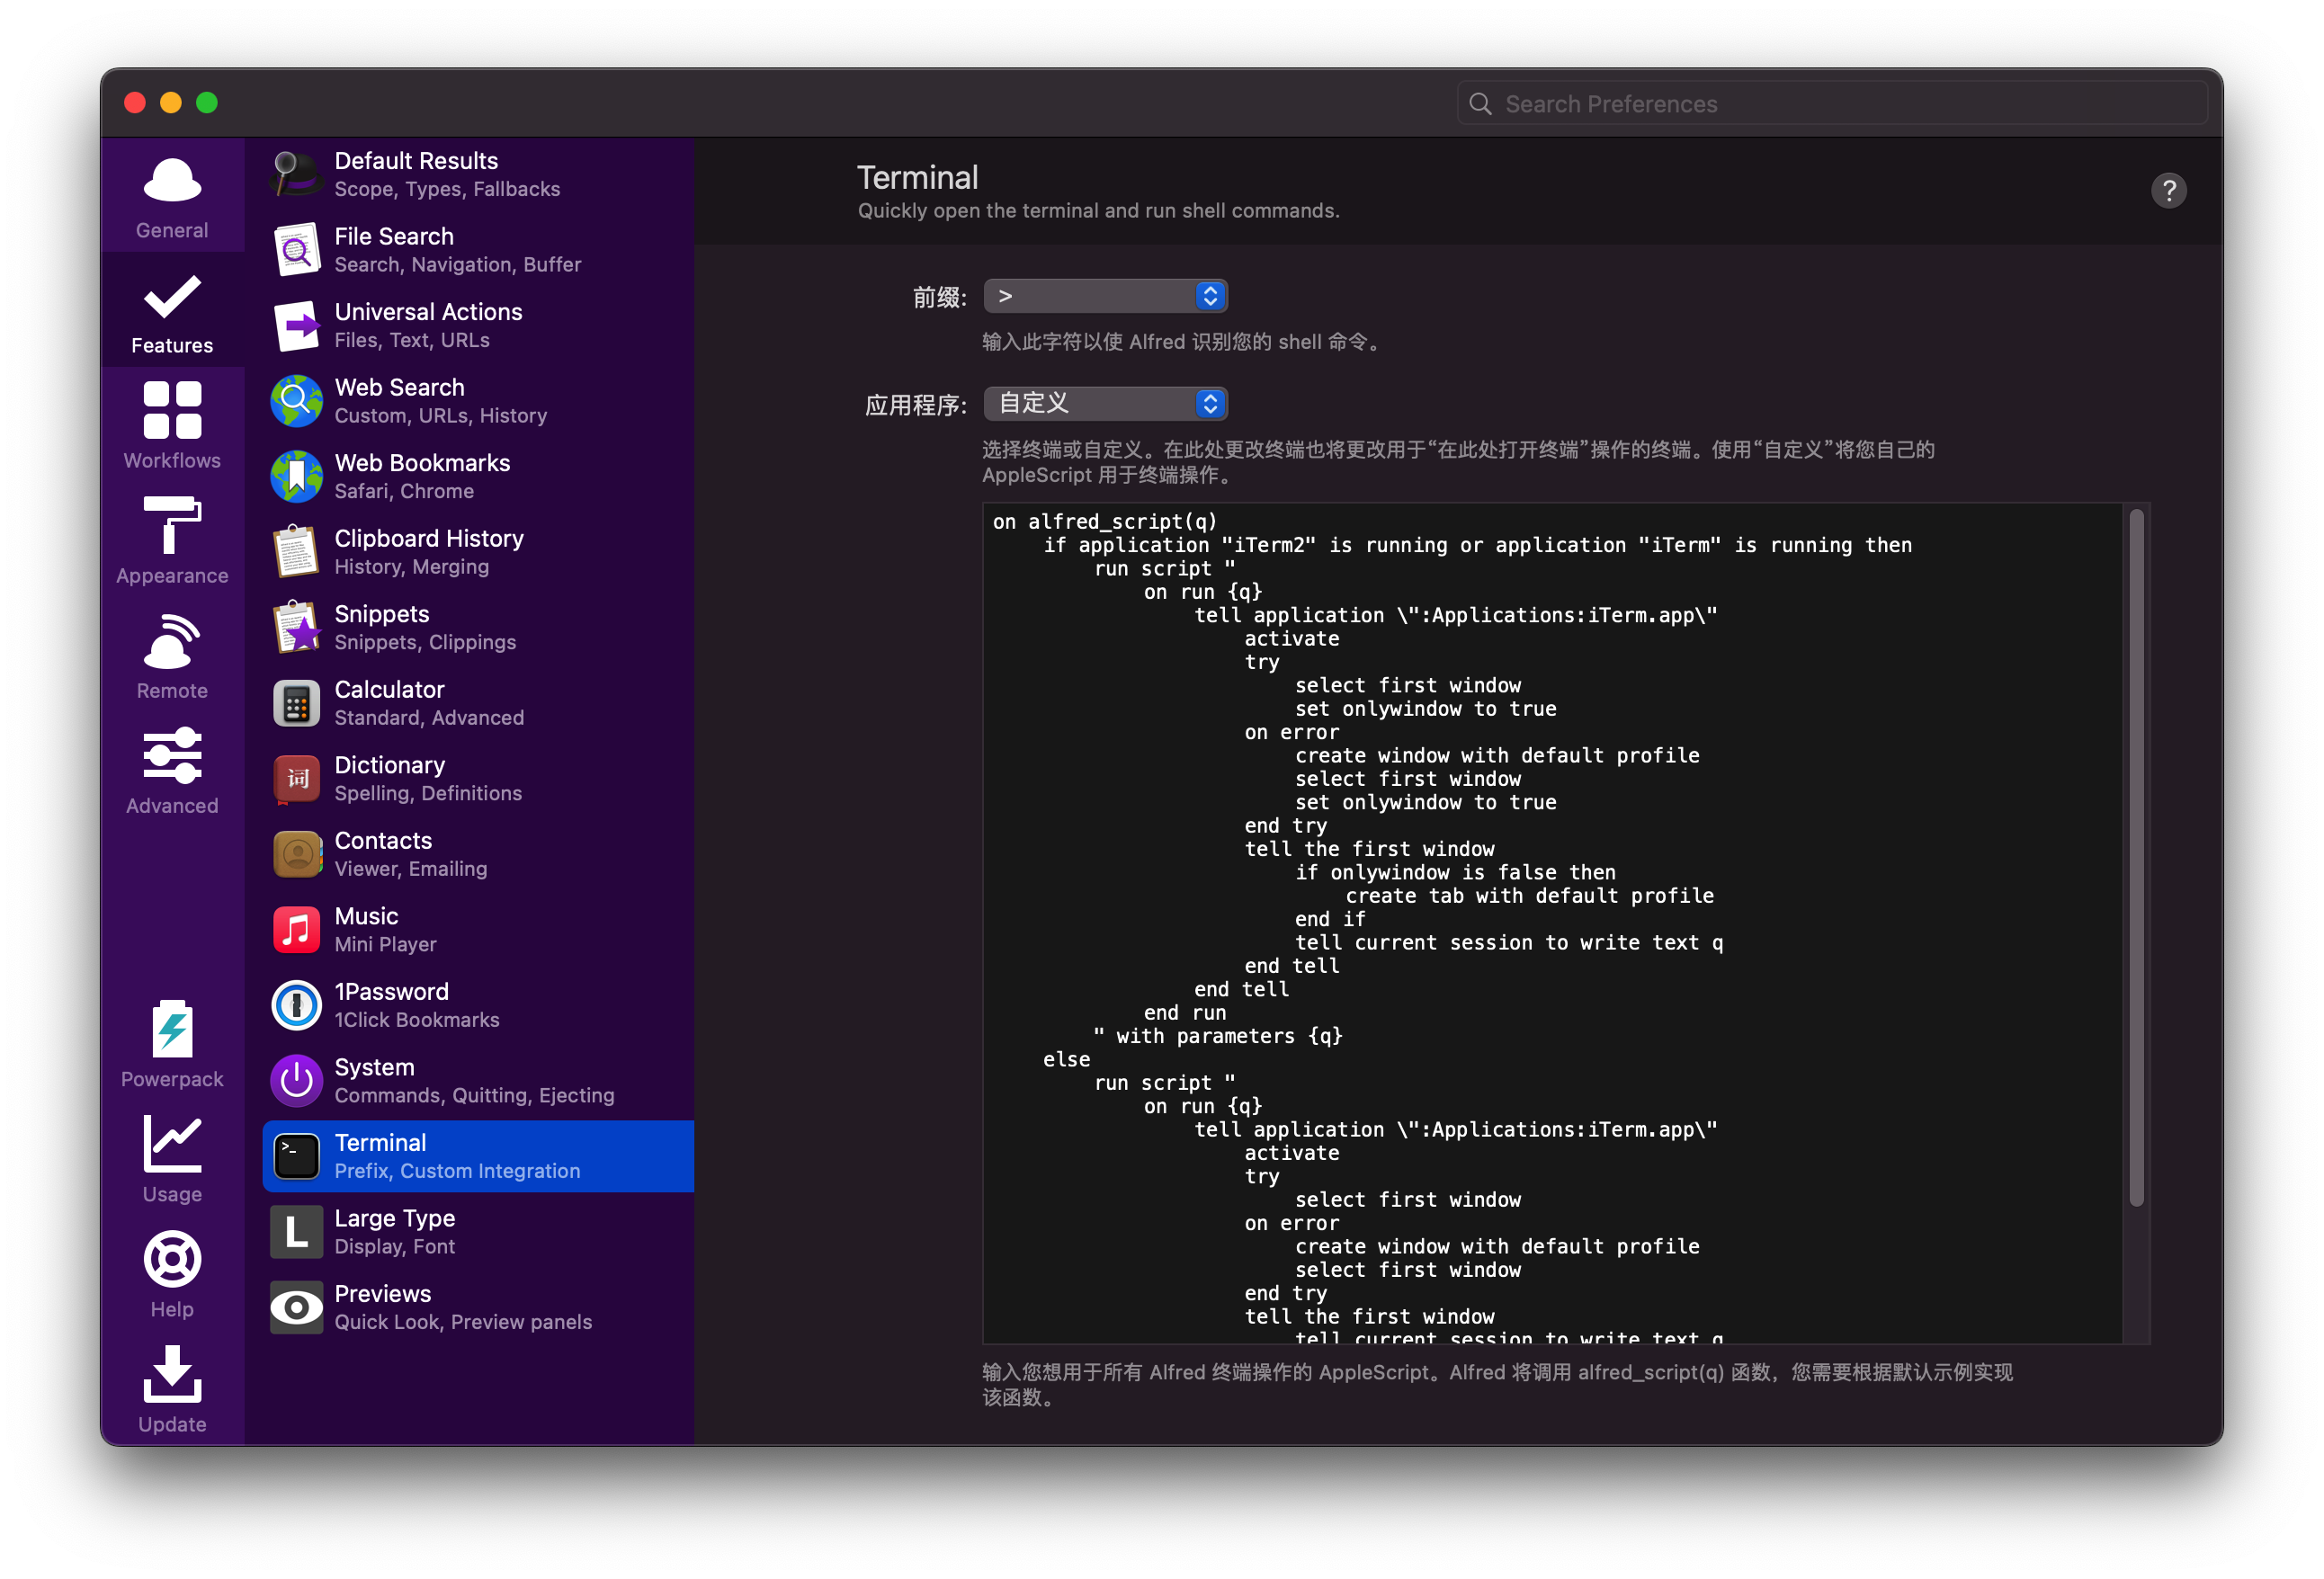The height and width of the screenshot is (1579, 2324).
Task: Click the Large Type L icon
Action: (x=296, y=1231)
